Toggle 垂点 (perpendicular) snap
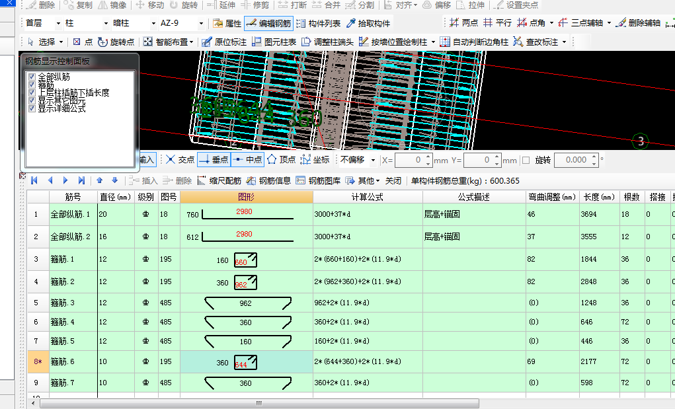 pyautogui.click(x=214, y=159)
